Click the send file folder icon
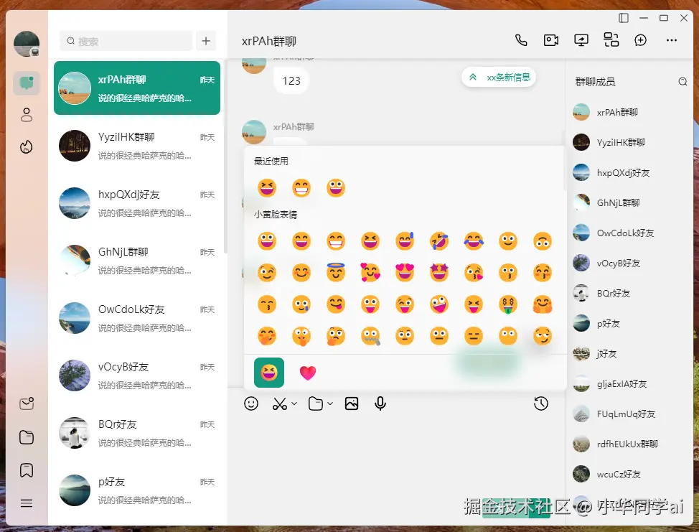 click(316, 403)
